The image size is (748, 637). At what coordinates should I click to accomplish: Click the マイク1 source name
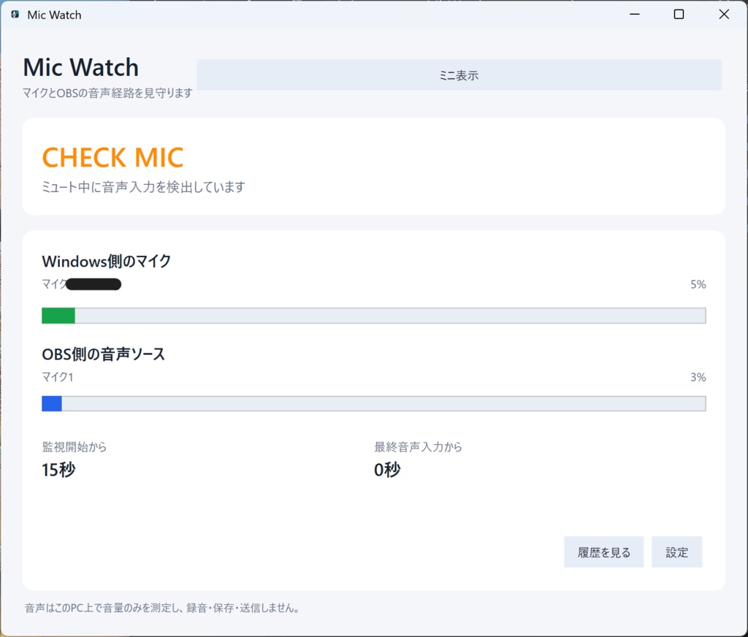(58, 378)
